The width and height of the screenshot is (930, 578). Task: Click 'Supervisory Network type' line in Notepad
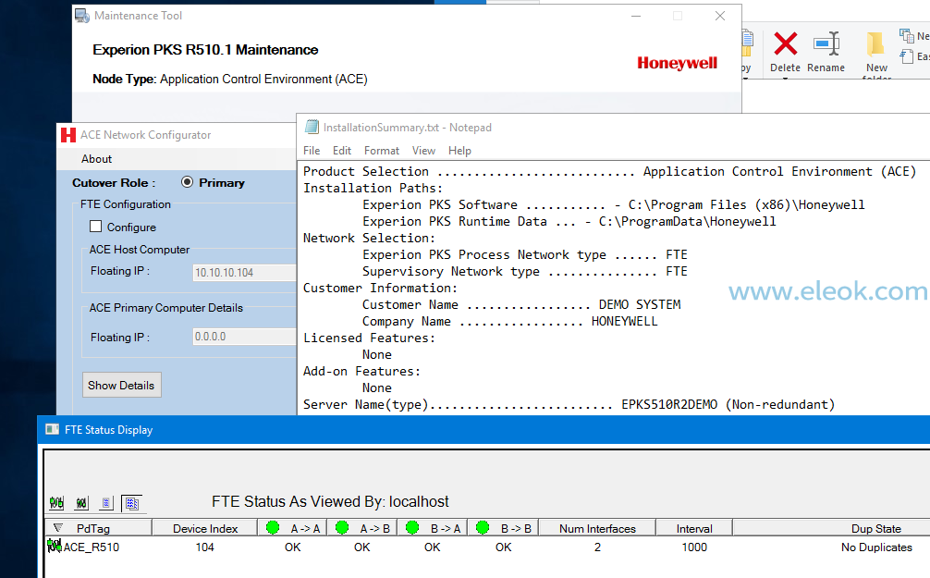point(525,271)
